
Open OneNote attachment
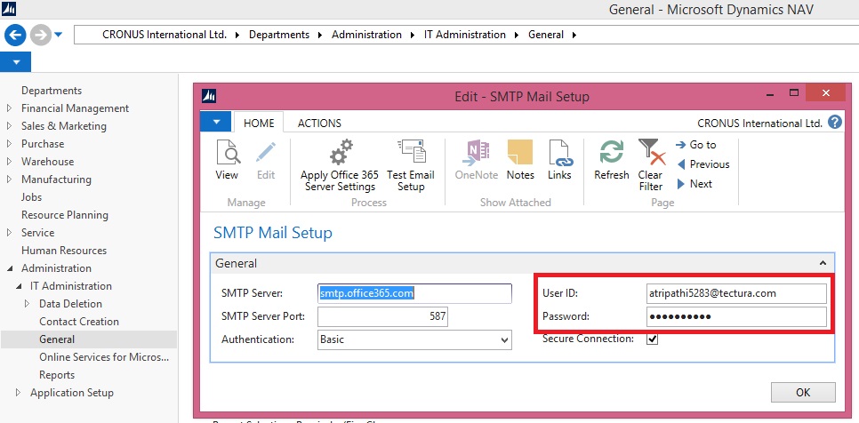476,160
